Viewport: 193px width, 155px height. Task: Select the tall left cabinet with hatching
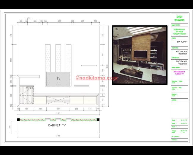(x=26, y=95)
